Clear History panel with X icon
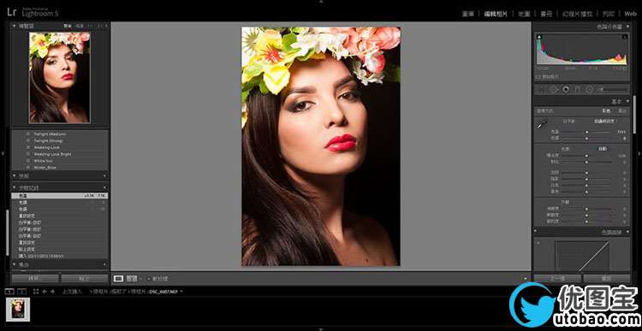Image resolution: width=642 pixels, height=331 pixels. tap(104, 188)
